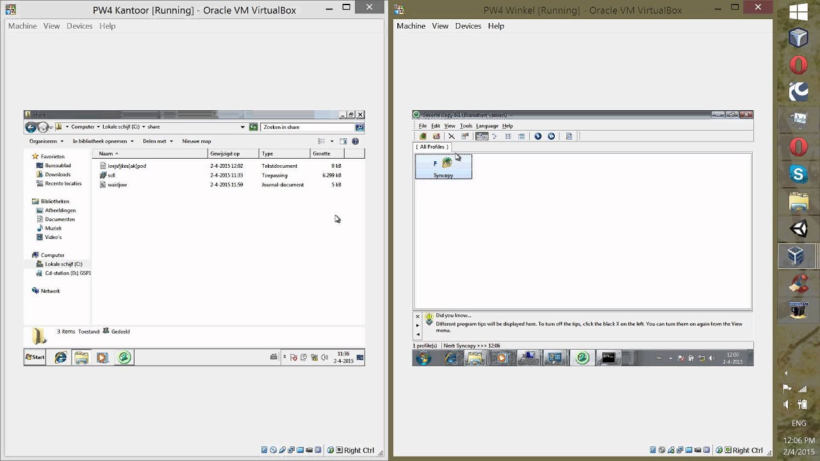Open the Organiseren dropdown

(x=46, y=142)
